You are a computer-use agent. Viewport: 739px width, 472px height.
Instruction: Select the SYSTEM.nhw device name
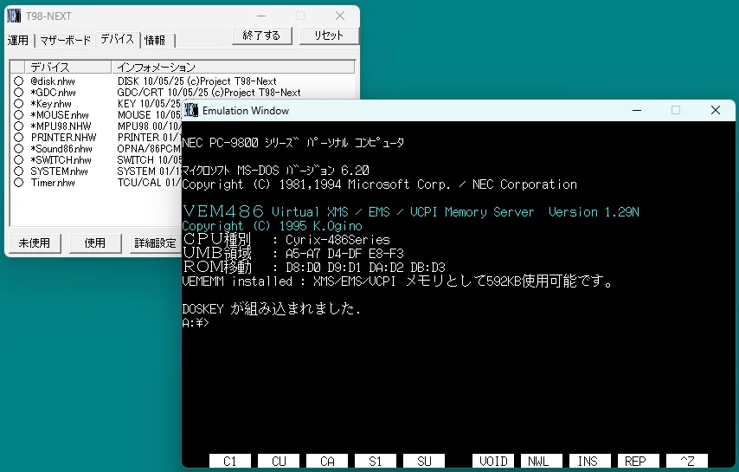(60, 171)
